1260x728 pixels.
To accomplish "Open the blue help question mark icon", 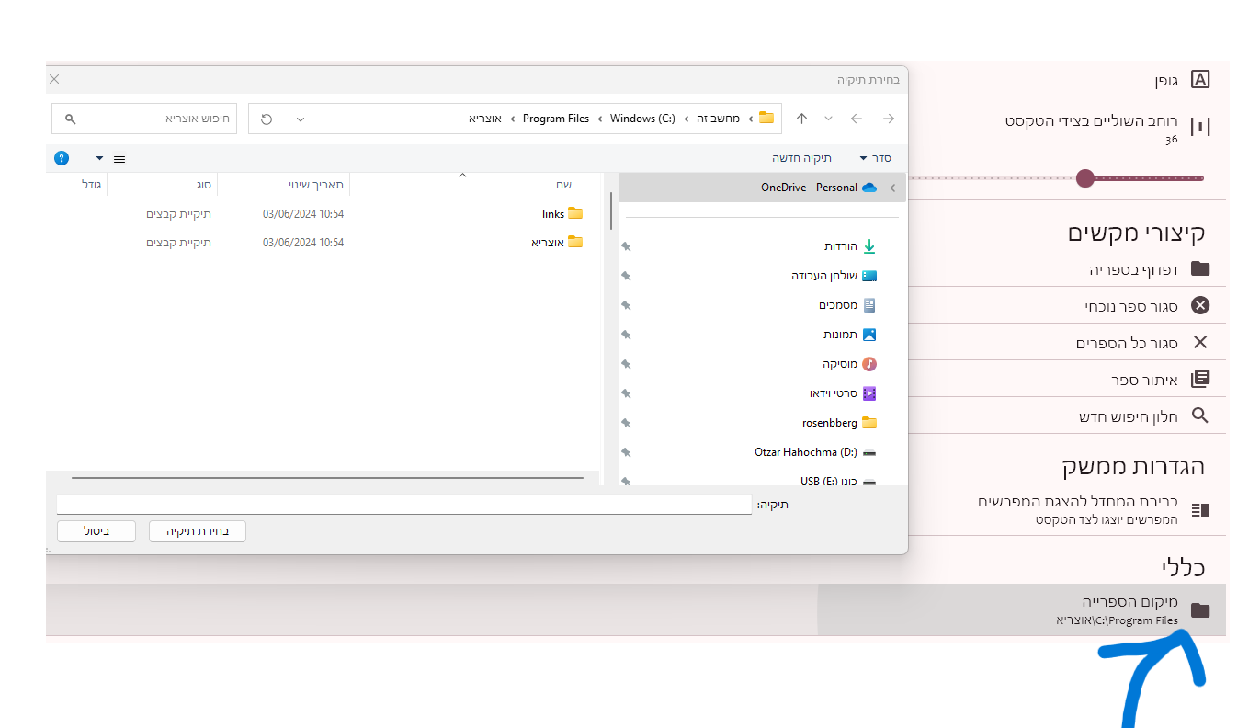I will pyautogui.click(x=62, y=158).
